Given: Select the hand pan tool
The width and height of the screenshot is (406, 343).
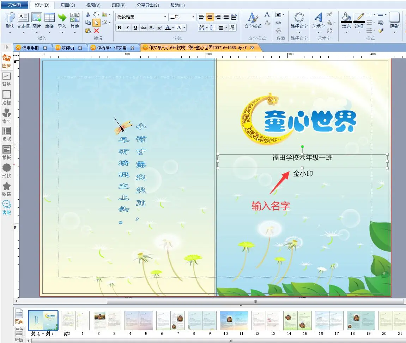Looking at the screenshot, I should click(x=96, y=14).
